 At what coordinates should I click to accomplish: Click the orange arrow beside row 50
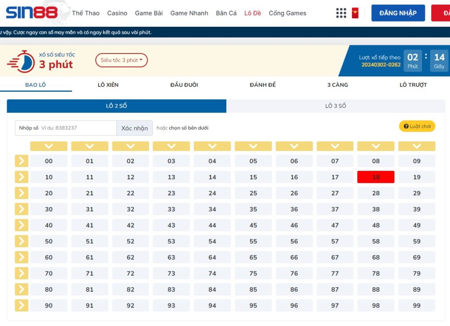21,241
